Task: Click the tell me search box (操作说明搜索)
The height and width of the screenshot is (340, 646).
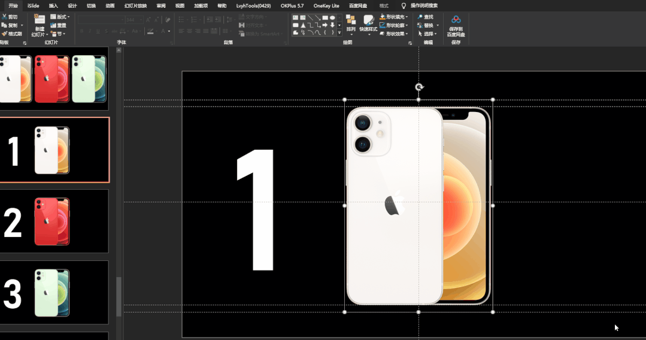Action: (424, 6)
